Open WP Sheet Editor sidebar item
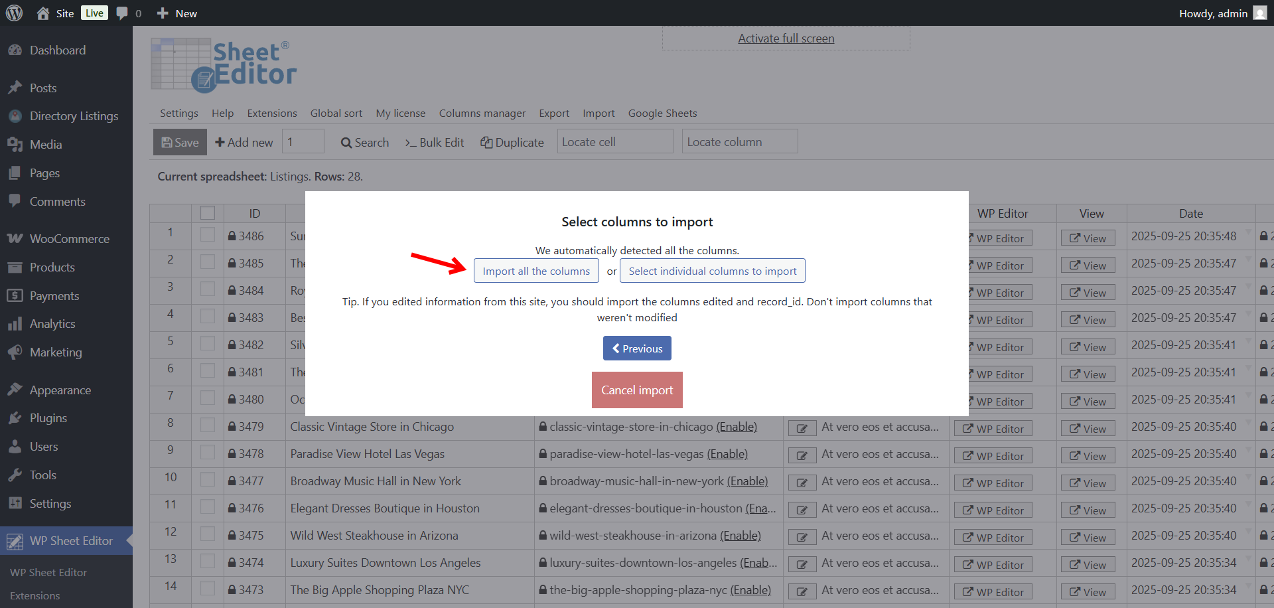1274x608 pixels. click(66, 541)
